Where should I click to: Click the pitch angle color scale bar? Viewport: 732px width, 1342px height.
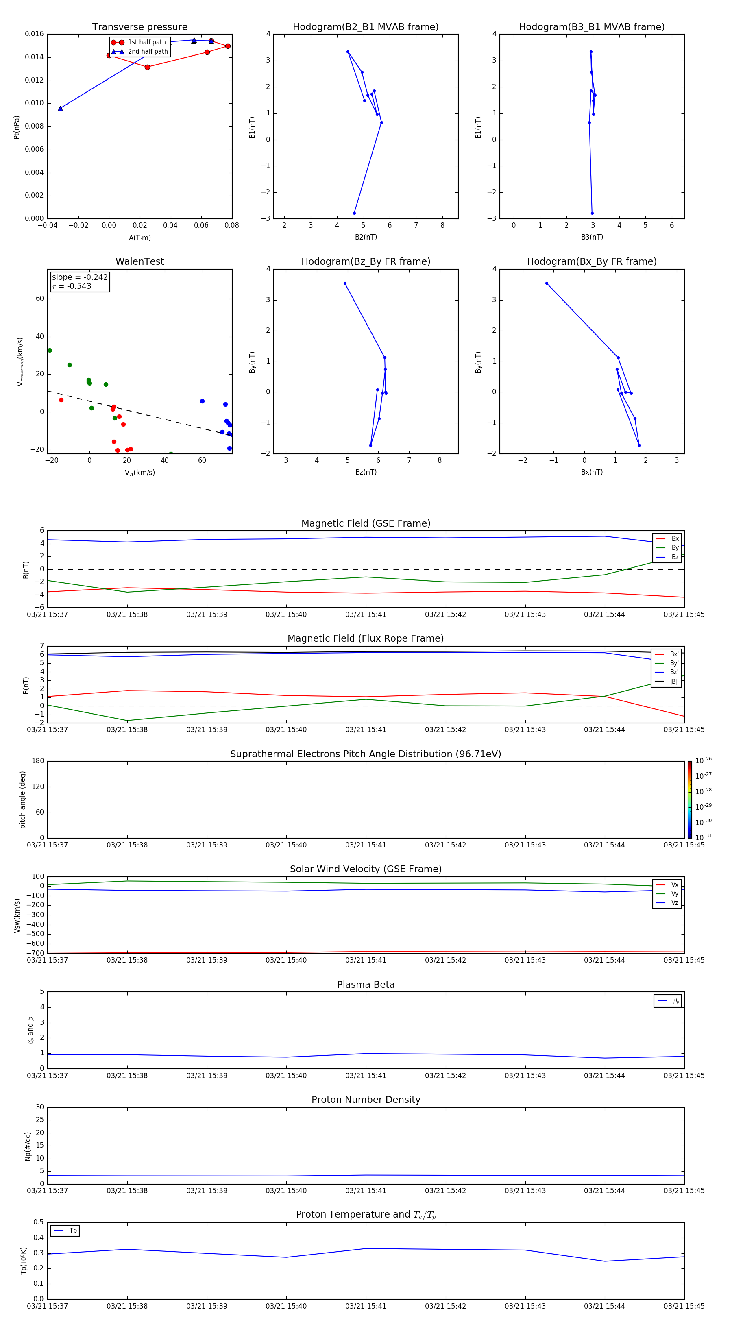click(x=690, y=799)
